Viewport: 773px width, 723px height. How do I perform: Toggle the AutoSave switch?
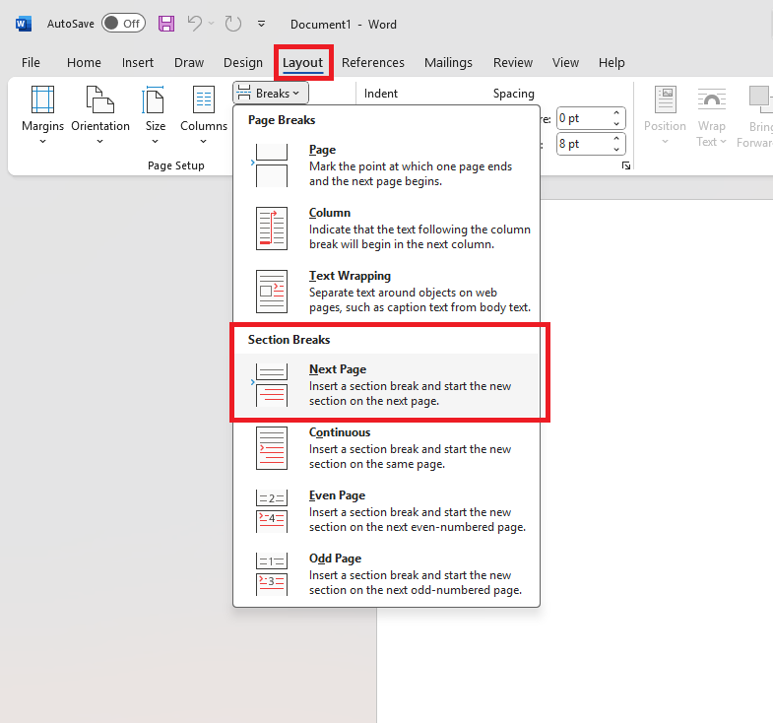pyautogui.click(x=123, y=23)
